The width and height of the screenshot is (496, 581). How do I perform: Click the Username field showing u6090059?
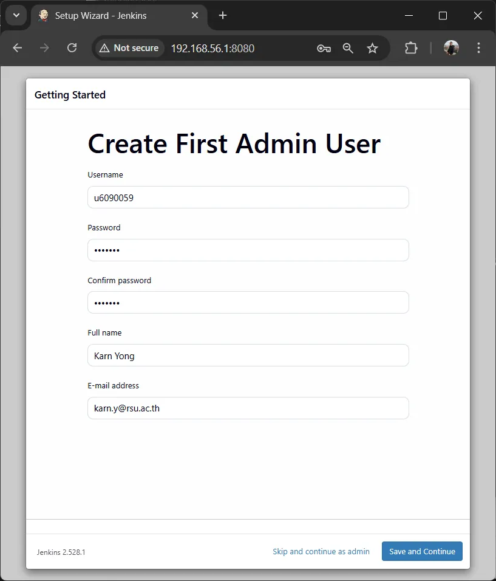coord(248,197)
